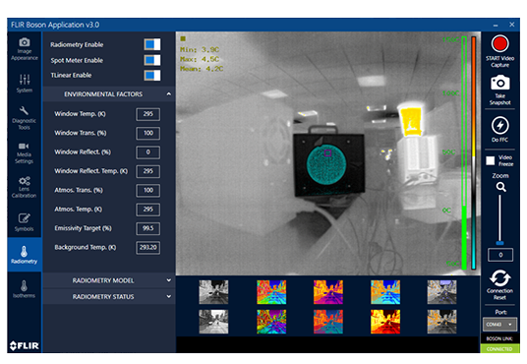Viewport: 527px width, 364px height.
Task: Click the zoom value box showing 0
Action: point(500,255)
